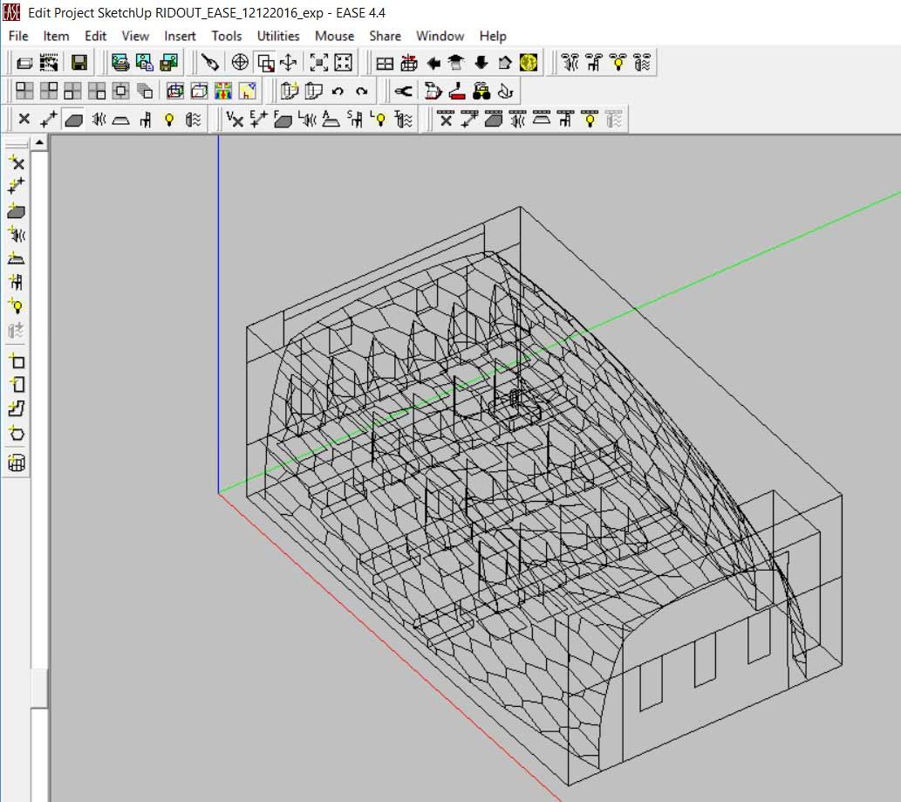
Task: Open the Window menu
Action: (440, 36)
